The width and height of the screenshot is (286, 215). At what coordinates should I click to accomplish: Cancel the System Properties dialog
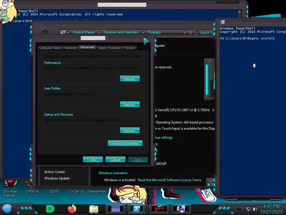(x=115, y=159)
